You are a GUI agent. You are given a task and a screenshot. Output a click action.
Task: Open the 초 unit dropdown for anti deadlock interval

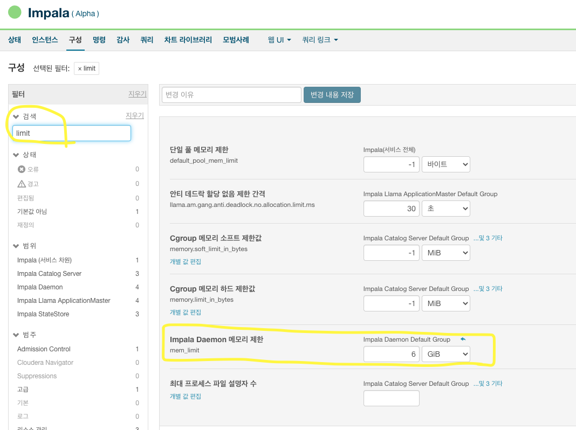tap(446, 209)
